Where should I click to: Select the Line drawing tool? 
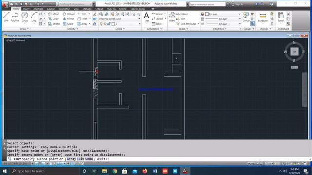pyautogui.click(x=6, y=17)
